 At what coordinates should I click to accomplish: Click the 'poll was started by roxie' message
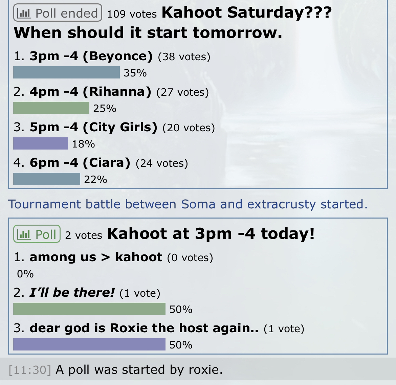tap(139, 369)
